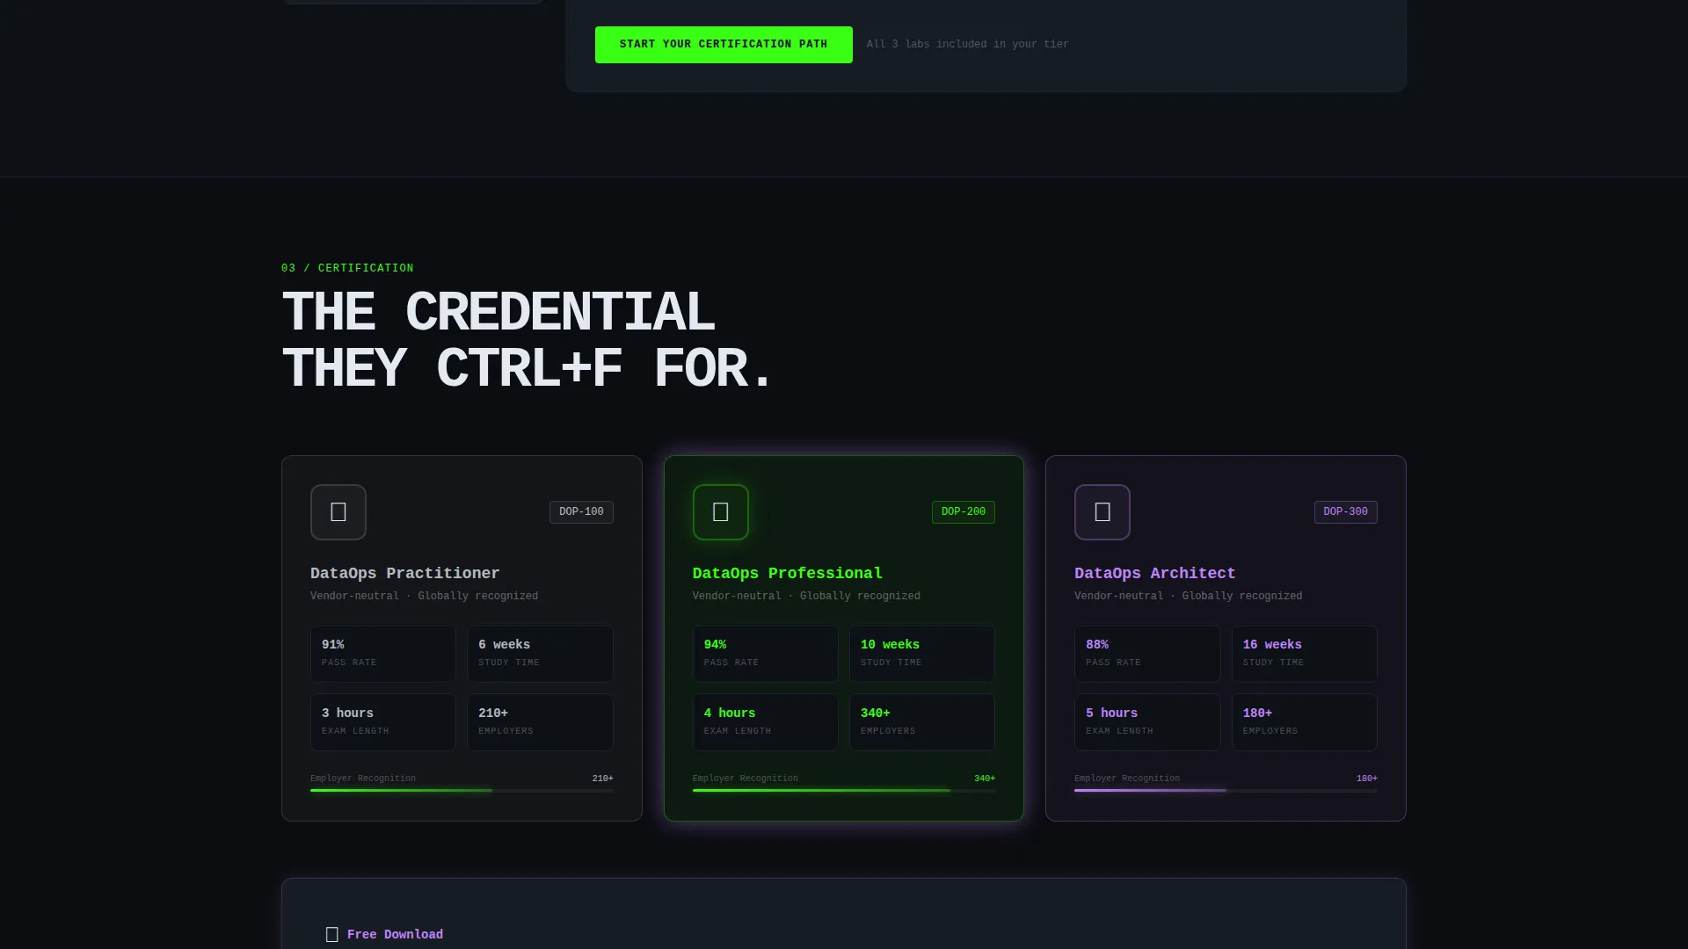Click the subtitle under DataOps Professional
This screenshot has height=949, width=1688.
[x=806, y=596]
